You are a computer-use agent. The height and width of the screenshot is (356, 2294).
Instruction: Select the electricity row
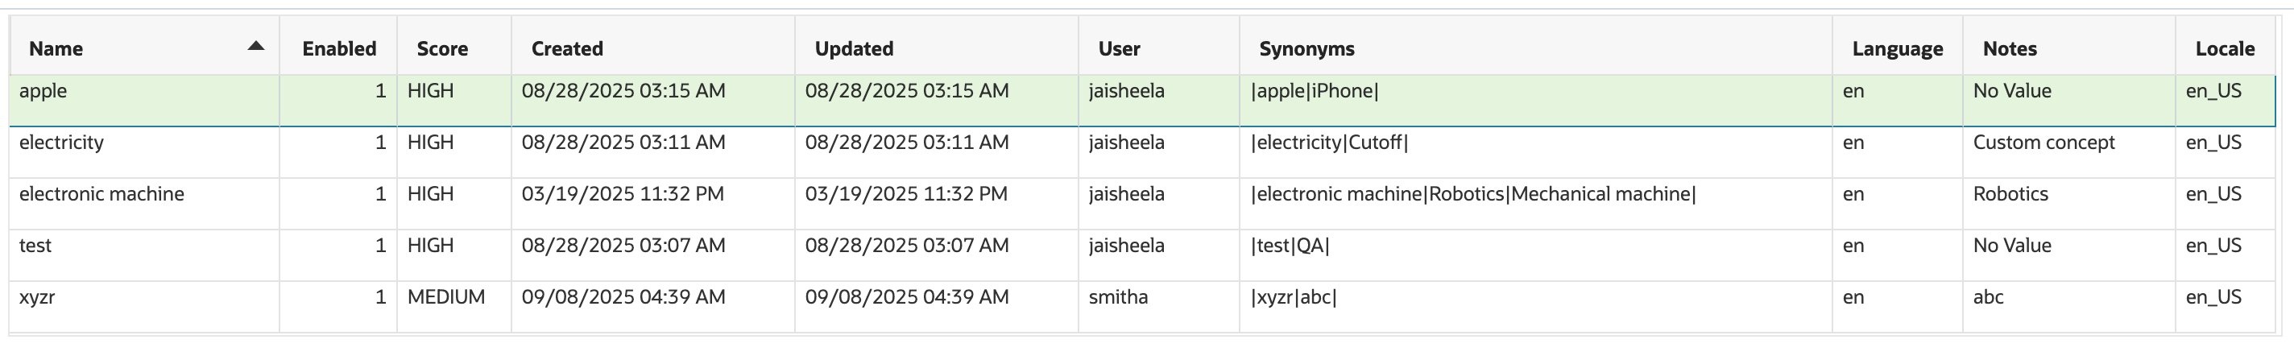1142,152
